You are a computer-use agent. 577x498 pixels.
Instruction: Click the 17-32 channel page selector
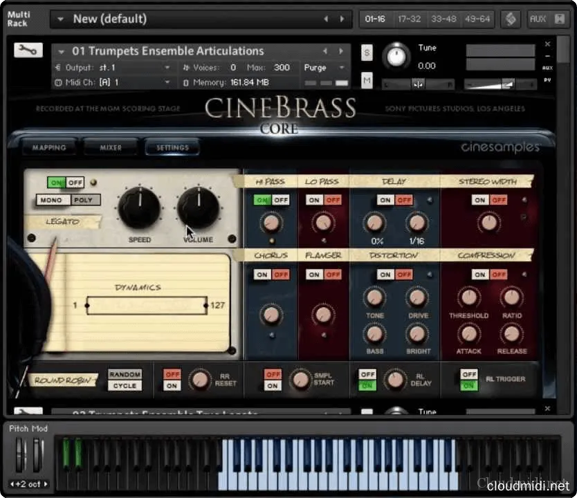[408, 19]
